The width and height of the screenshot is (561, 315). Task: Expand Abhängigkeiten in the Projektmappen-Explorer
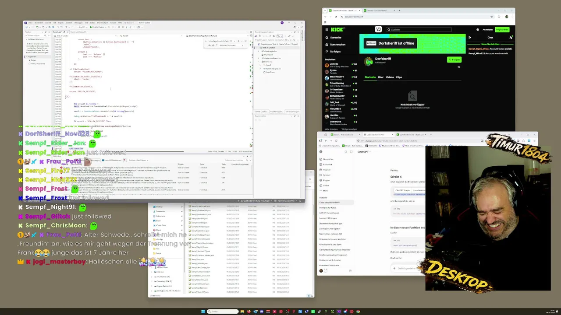[259, 51]
